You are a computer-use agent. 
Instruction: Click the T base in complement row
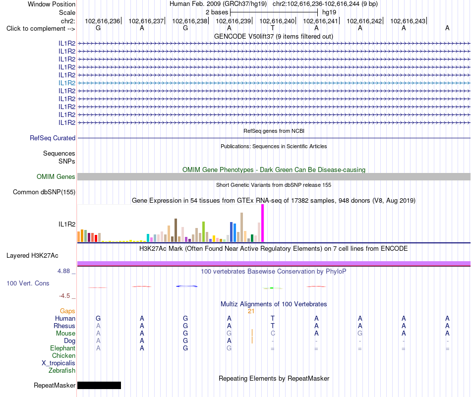point(273,28)
